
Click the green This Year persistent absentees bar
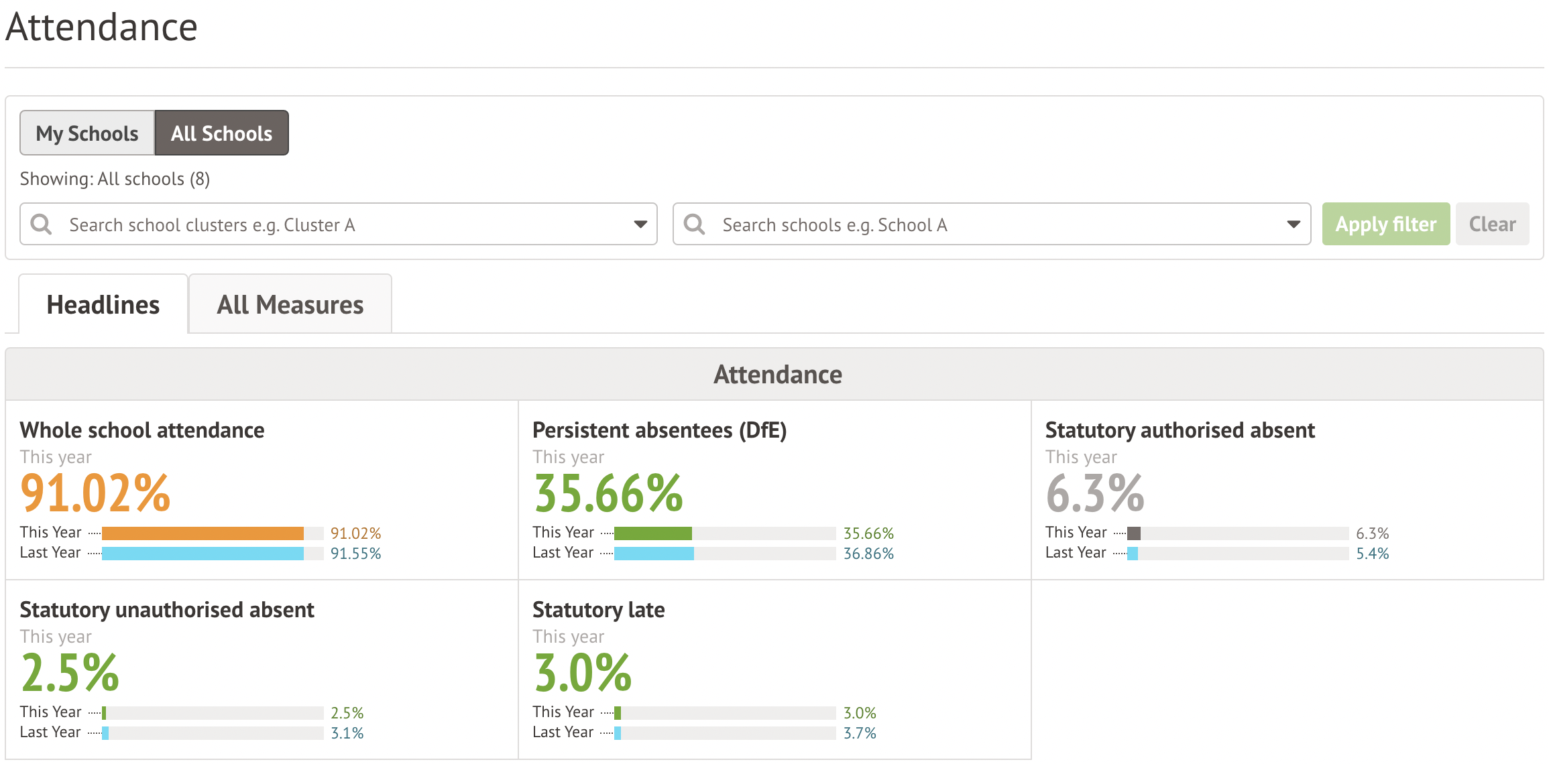pos(653,533)
